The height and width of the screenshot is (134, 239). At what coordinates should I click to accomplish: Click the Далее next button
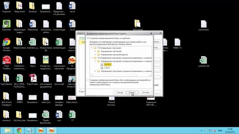tap(132, 92)
